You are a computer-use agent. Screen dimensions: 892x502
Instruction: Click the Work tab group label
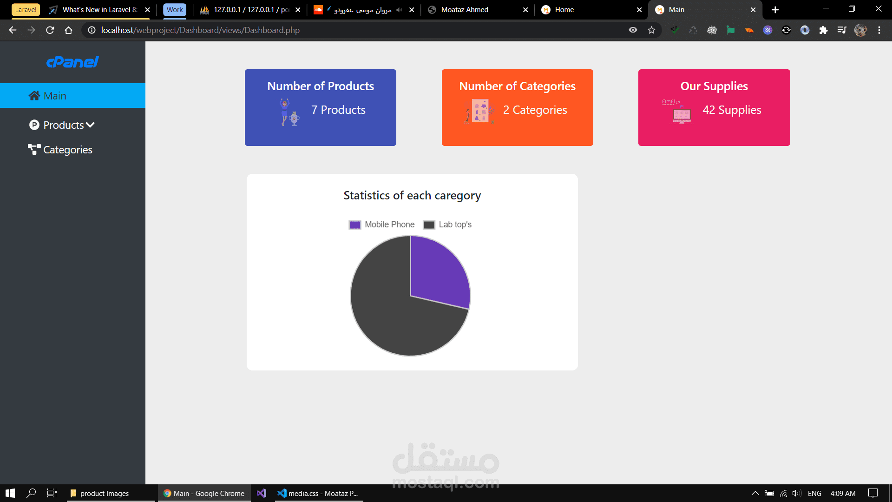pyautogui.click(x=175, y=10)
